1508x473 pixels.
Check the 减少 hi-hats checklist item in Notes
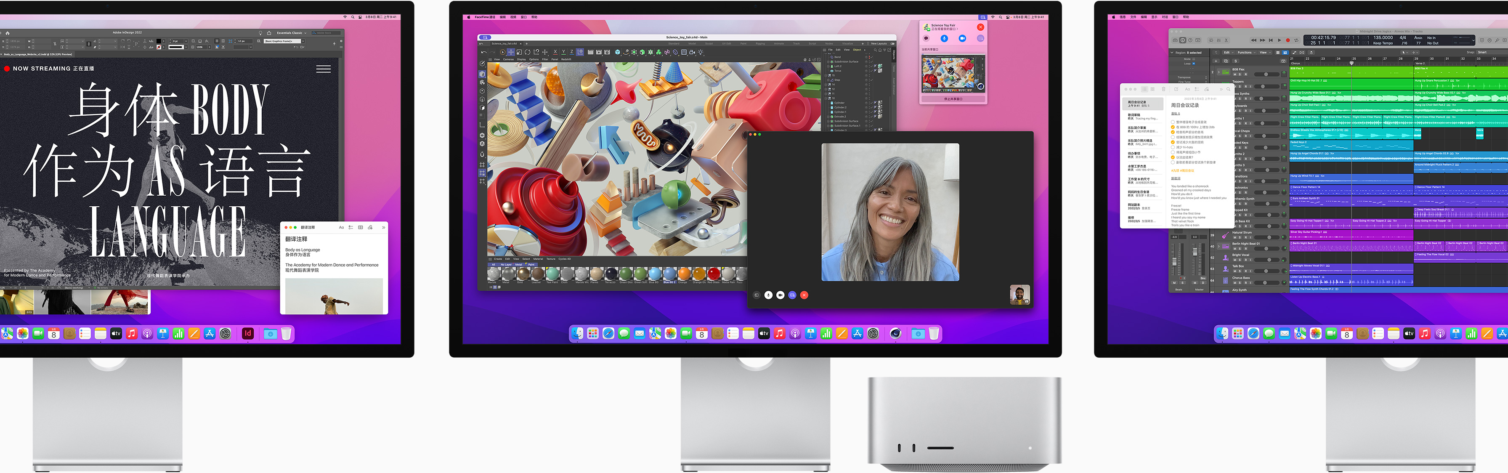1173,148
